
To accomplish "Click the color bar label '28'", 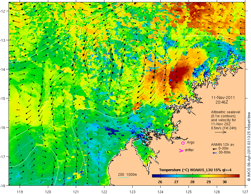I will point(192,182).
